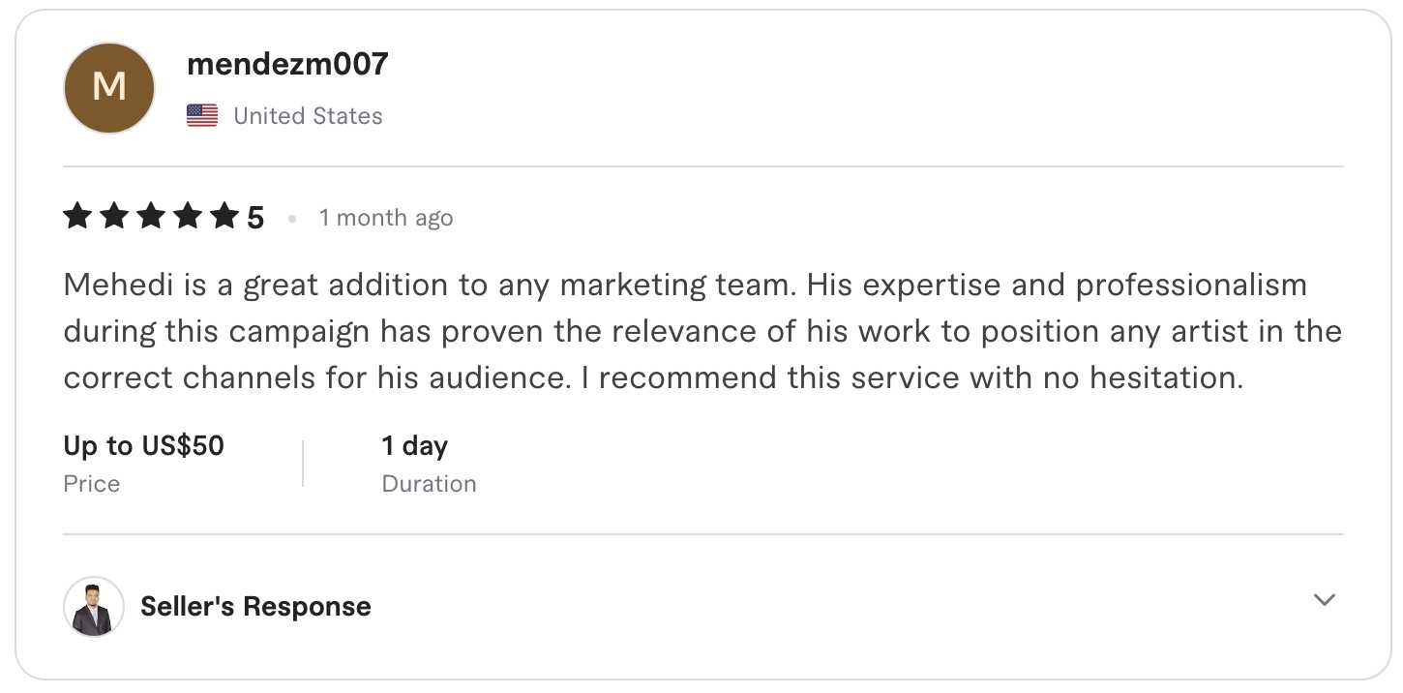The height and width of the screenshot is (693, 1403).
Task: Click the second rating star
Action: pos(114,217)
